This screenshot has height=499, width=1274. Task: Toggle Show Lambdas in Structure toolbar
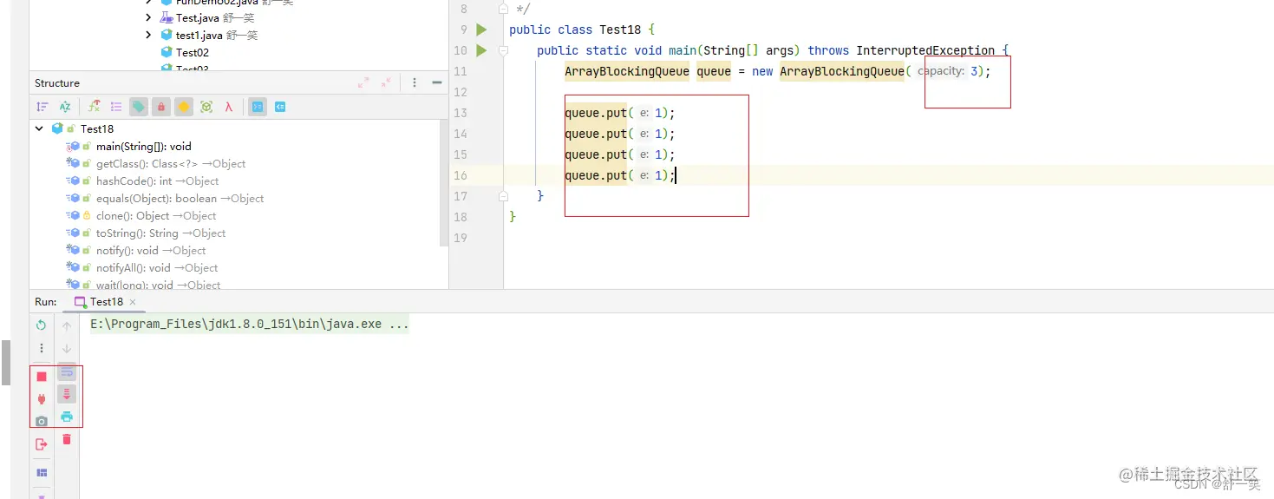coord(229,107)
